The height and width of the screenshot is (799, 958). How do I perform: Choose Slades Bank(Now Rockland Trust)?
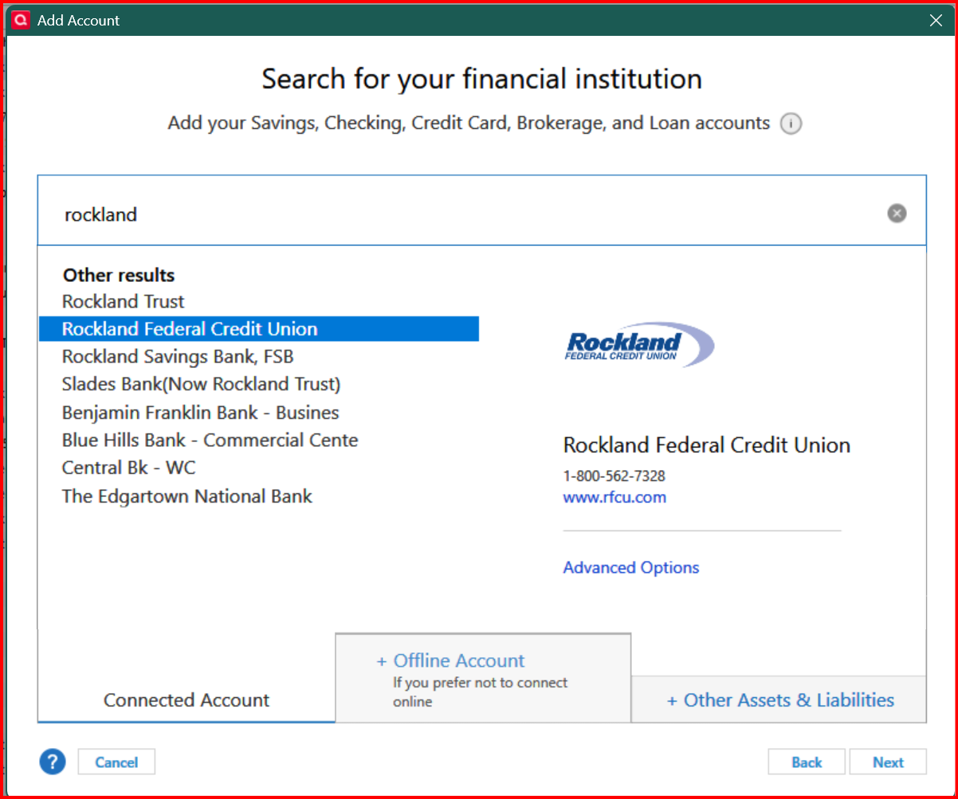pos(202,384)
